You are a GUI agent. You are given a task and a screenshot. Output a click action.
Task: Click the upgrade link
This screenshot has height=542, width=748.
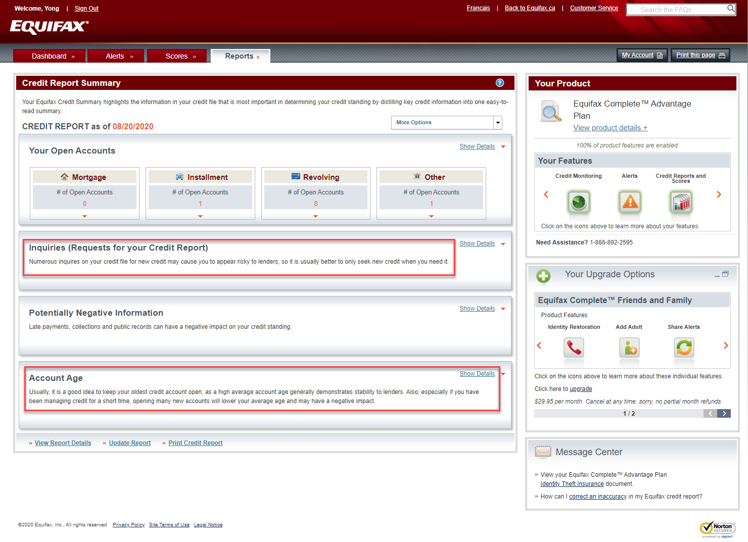tap(581, 389)
